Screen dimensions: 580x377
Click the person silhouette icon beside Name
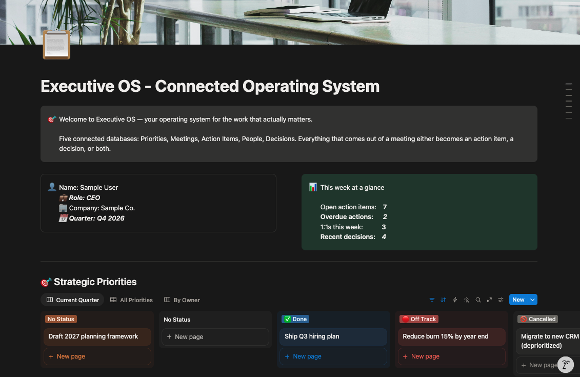[52, 187]
